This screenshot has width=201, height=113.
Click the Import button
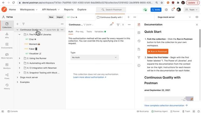(x=60, y=17)
